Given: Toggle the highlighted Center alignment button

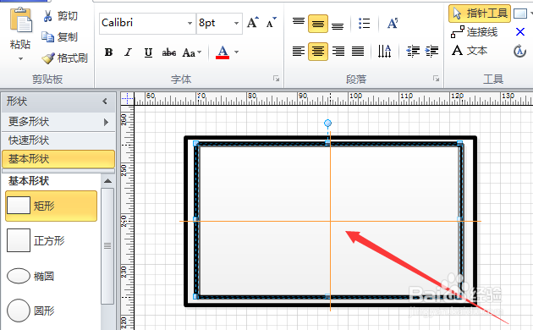Looking at the screenshot, I should [318, 52].
